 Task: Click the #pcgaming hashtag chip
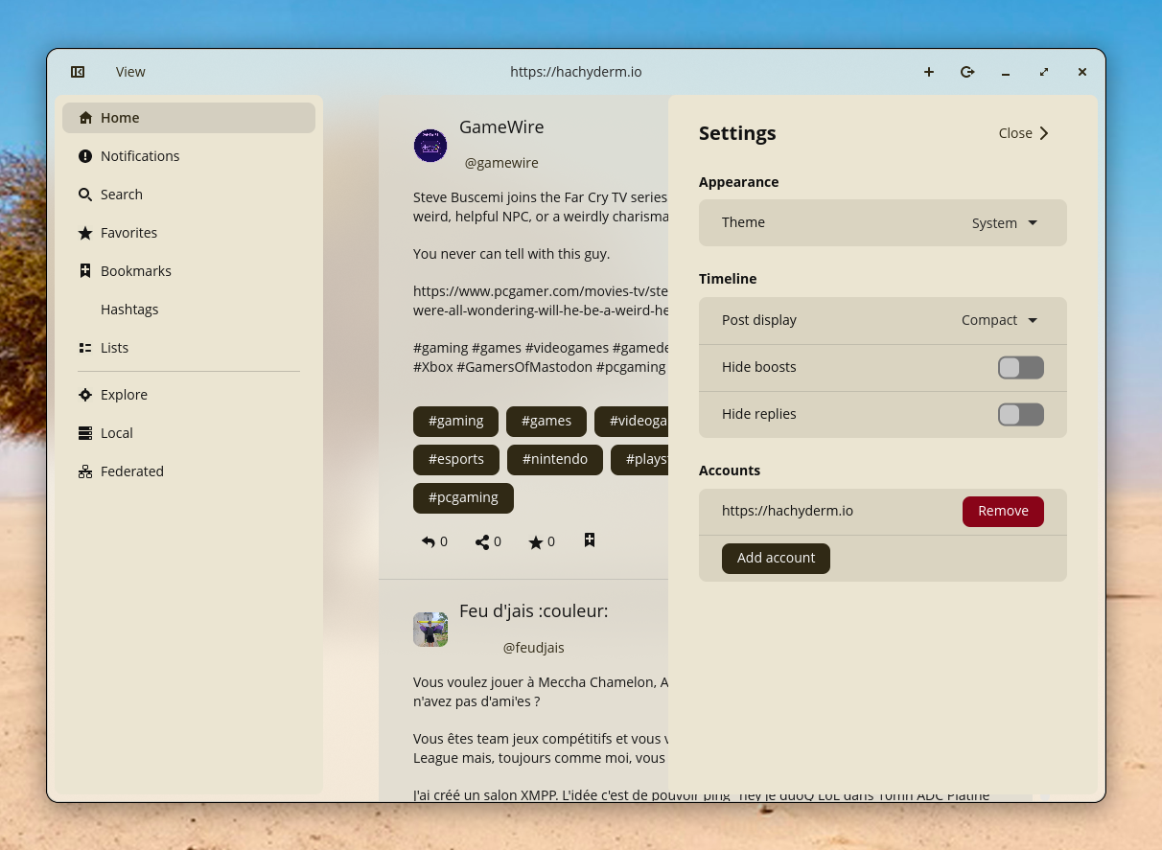pyautogui.click(x=463, y=498)
